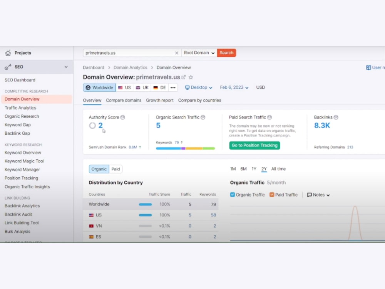The width and height of the screenshot is (385, 289).
Task: Switch to Growth report tab
Action: [160, 100]
